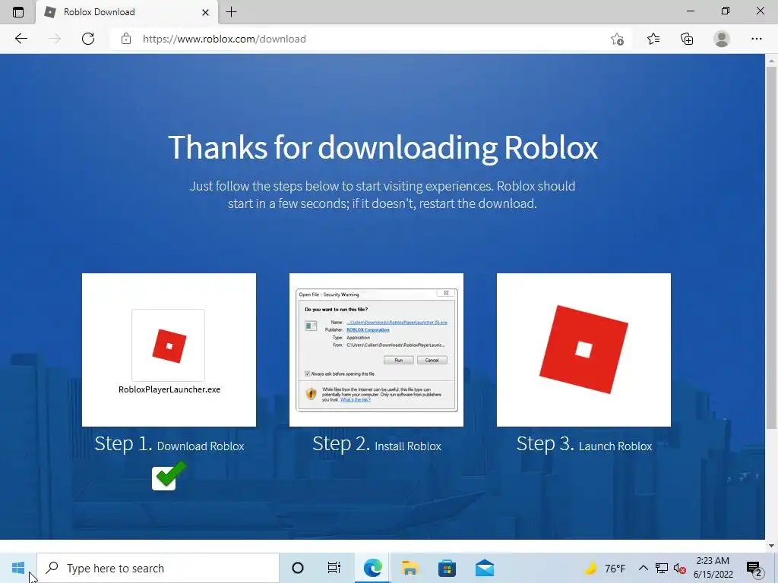View site info via the lock icon
The image size is (778, 583).
click(126, 39)
